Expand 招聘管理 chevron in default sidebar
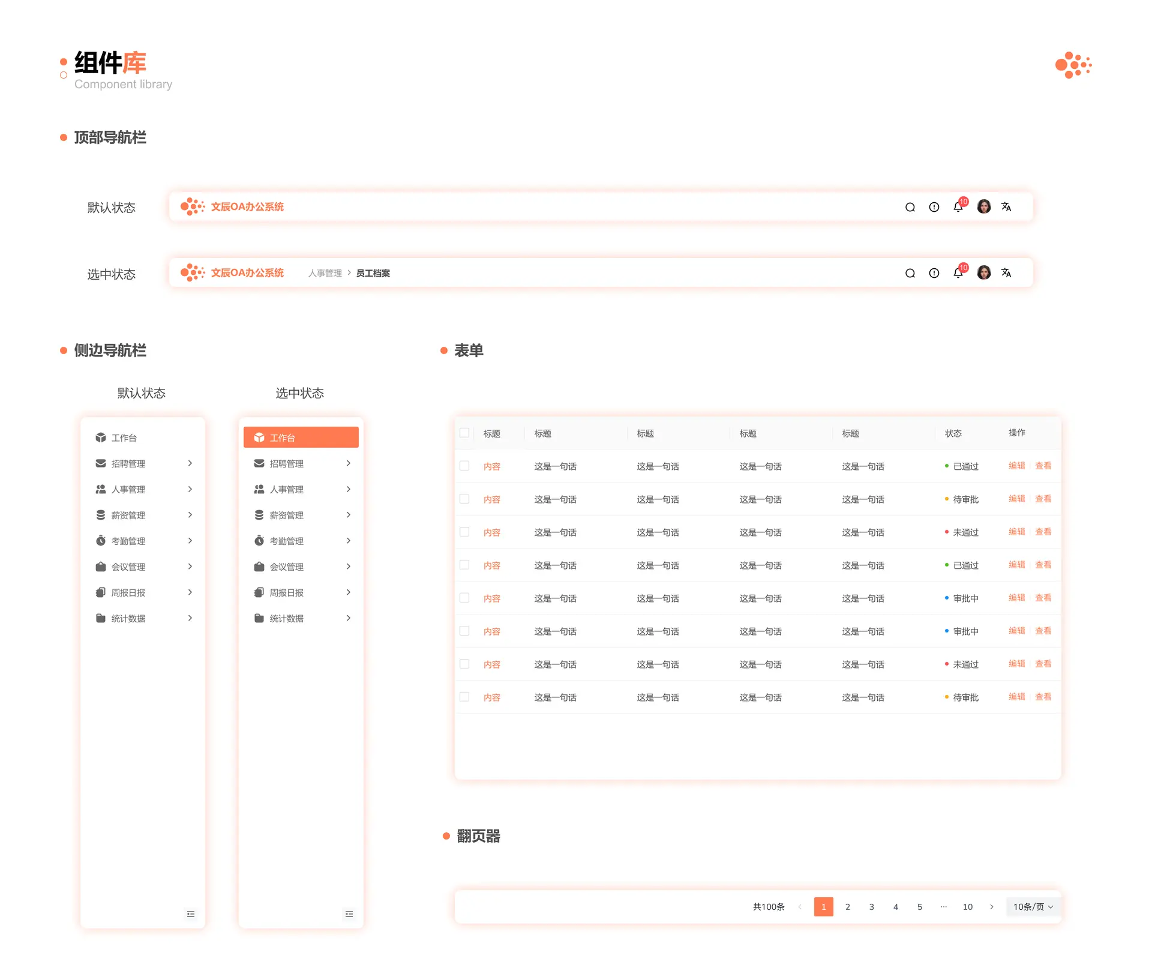The image size is (1152, 974). [190, 463]
